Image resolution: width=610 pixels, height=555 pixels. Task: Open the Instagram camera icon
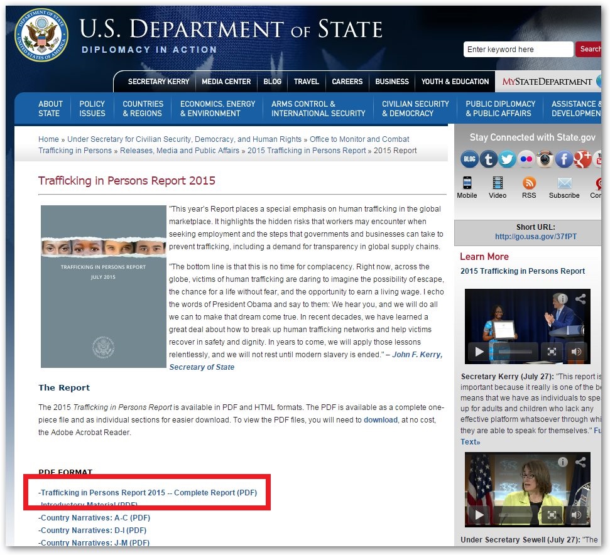(x=545, y=159)
